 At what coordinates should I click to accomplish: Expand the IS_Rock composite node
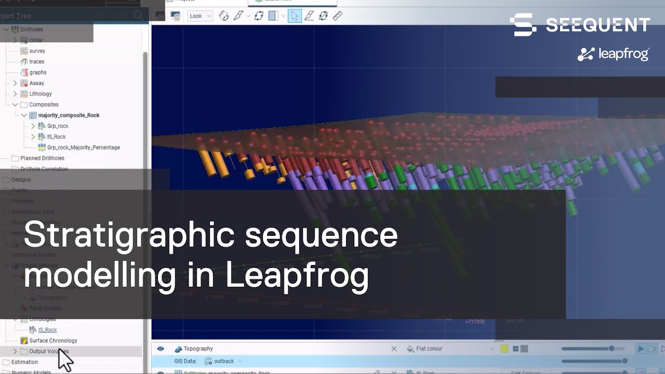click(33, 137)
